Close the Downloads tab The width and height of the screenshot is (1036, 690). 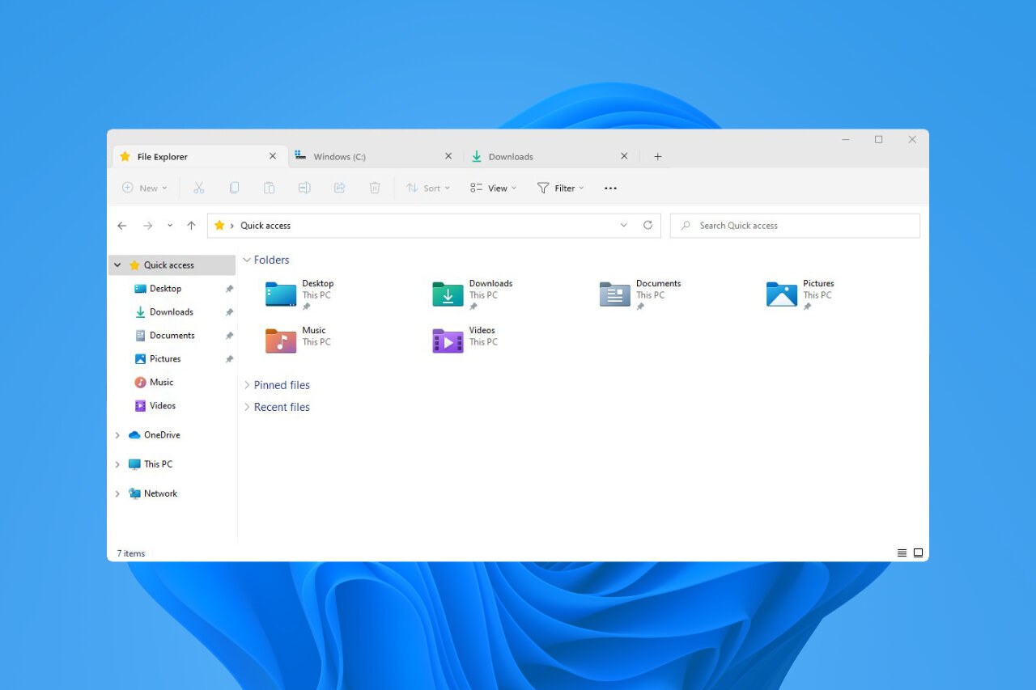[x=624, y=156]
